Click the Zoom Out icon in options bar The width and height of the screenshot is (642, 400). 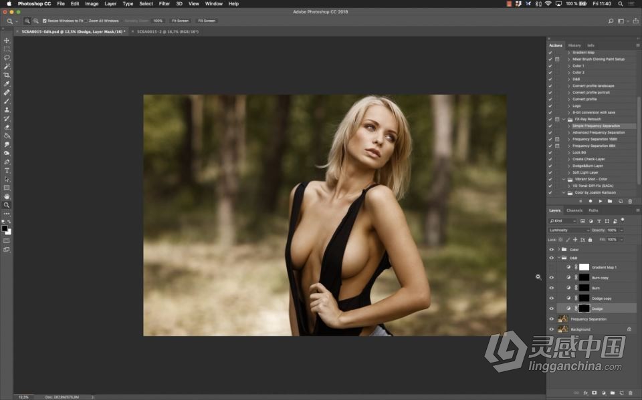pos(36,21)
